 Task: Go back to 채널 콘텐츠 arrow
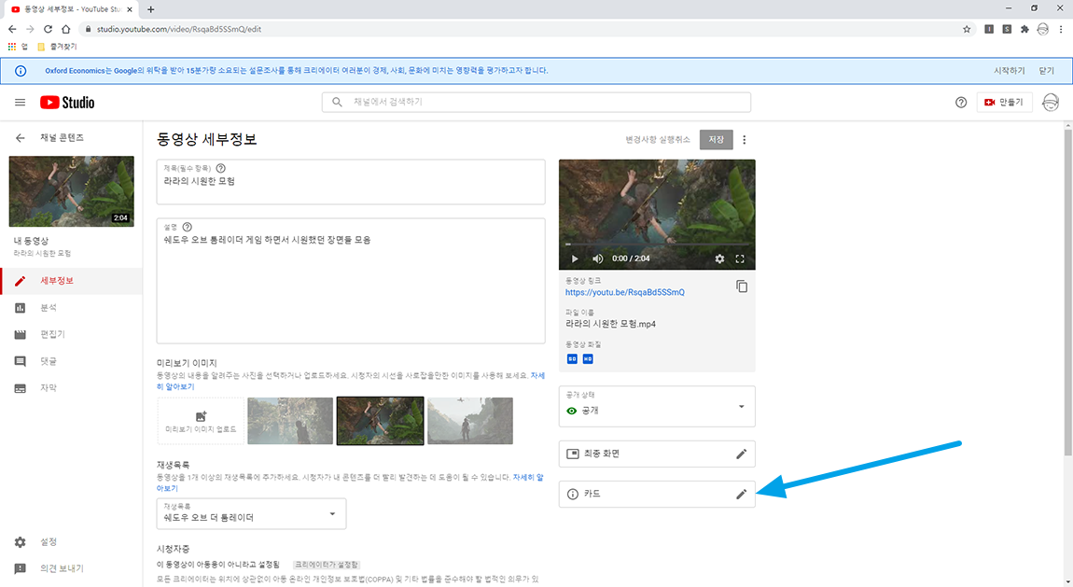click(x=20, y=137)
